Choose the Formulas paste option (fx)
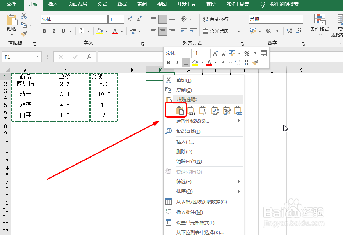 point(204,110)
